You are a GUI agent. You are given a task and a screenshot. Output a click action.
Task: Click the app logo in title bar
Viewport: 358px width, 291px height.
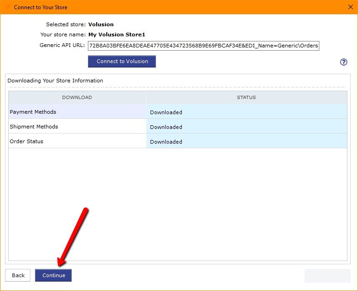tap(8, 7)
